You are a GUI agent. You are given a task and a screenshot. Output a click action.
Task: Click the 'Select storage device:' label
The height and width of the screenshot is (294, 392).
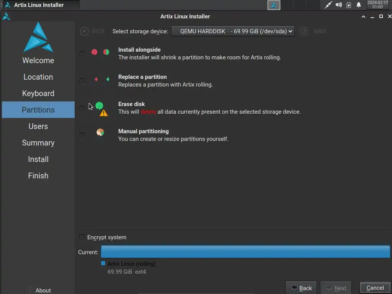(140, 31)
